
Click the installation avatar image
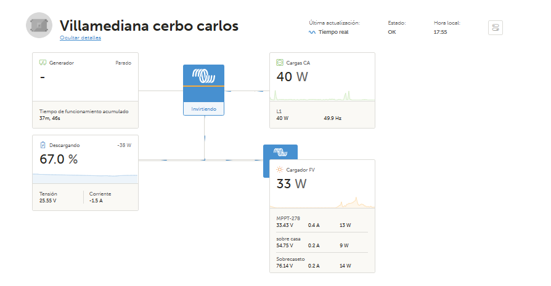39,25
